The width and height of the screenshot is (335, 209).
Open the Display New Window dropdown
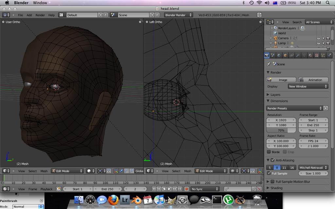(308, 86)
